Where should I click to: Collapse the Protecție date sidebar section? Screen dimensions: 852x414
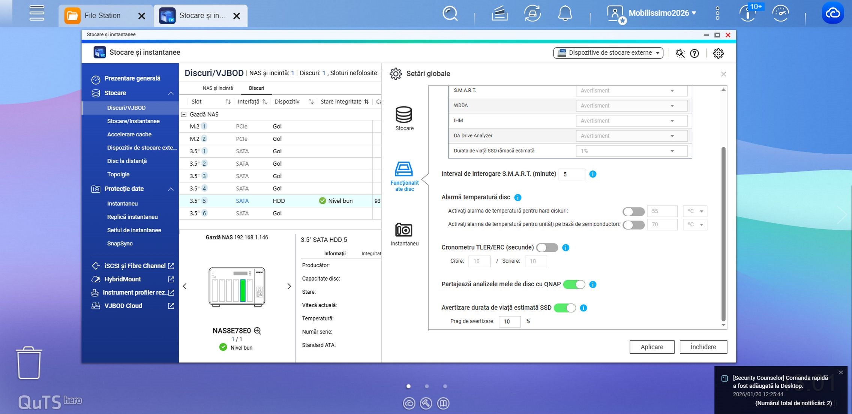click(x=170, y=189)
